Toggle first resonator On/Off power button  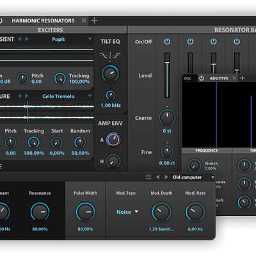(x=167, y=42)
